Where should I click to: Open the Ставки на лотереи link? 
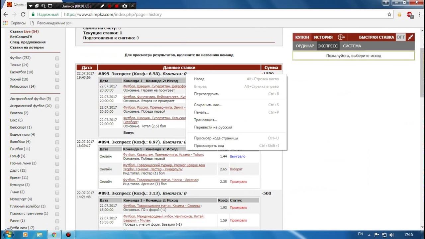(x=27, y=47)
